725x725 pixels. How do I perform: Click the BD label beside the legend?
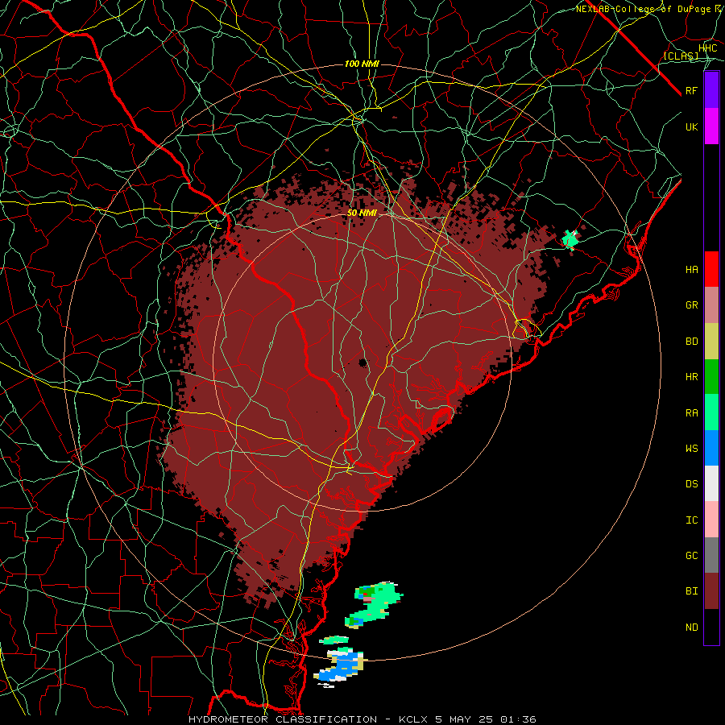click(692, 342)
